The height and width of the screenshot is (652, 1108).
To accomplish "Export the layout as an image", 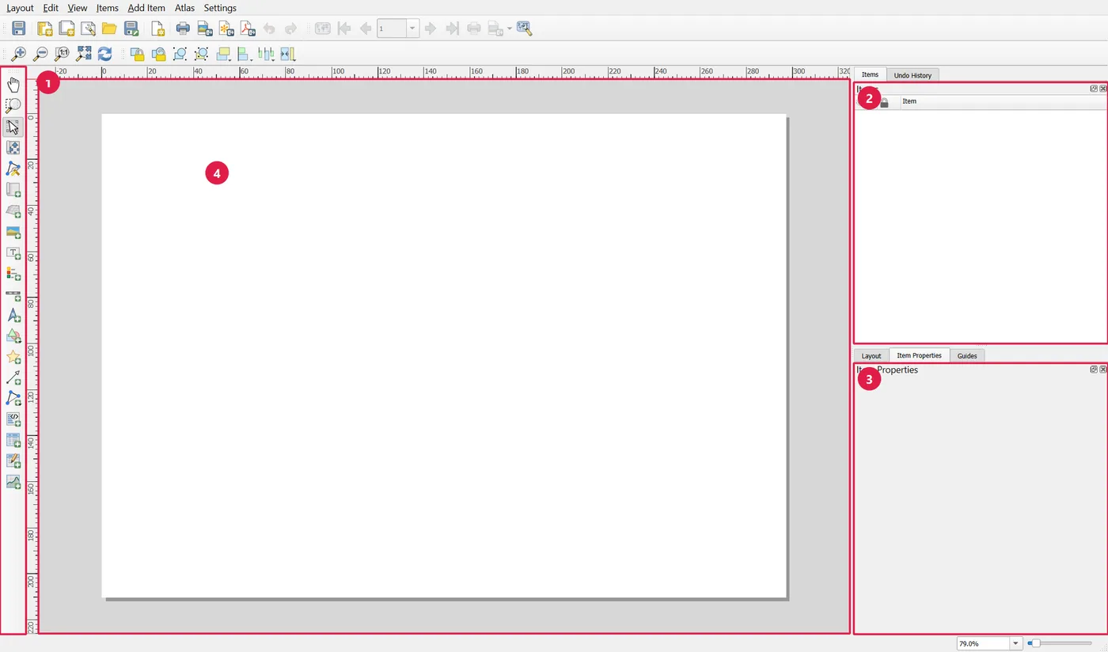I will coord(205,28).
